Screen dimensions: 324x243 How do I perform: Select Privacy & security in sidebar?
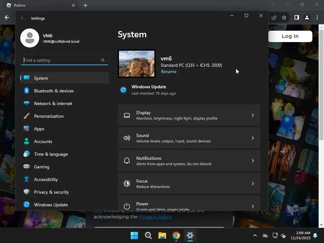[65, 192]
